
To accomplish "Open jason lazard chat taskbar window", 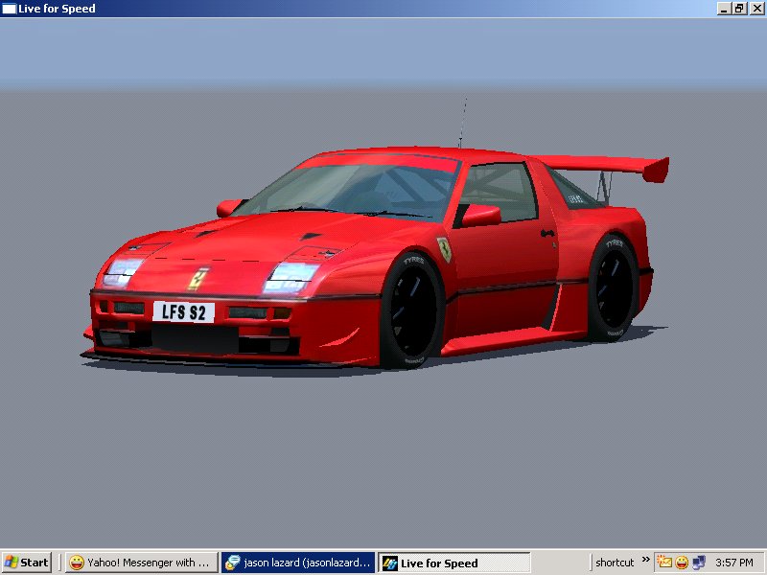I will pyautogui.click(x=298, y=563).
